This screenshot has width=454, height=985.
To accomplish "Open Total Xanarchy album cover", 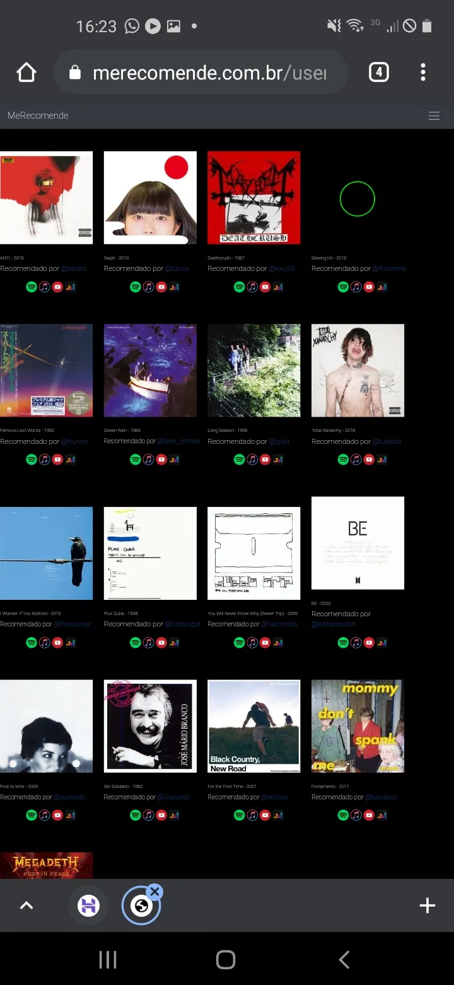I will tap(358, 371).
